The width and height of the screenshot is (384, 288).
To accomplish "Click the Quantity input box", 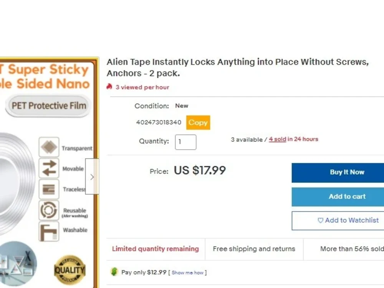I will [185, 142].
